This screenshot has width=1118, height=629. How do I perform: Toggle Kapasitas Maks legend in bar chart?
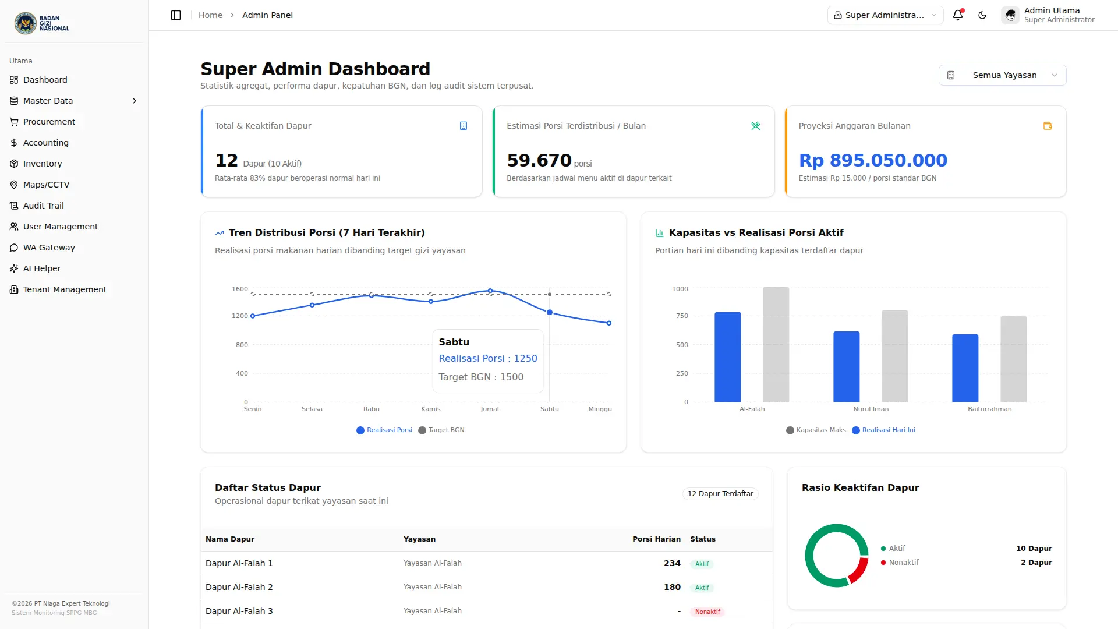[x=816, y=430]
